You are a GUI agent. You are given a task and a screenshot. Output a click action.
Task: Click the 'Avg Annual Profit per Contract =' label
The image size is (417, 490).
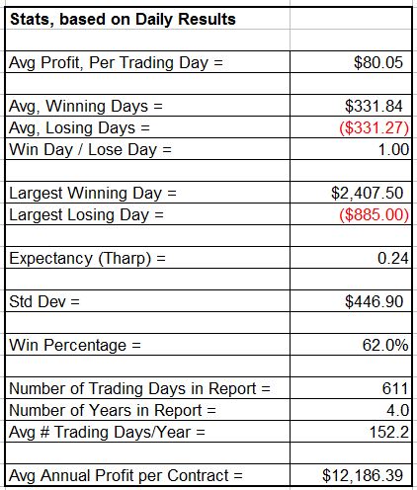pyautogui.click(x=125, y=475)
